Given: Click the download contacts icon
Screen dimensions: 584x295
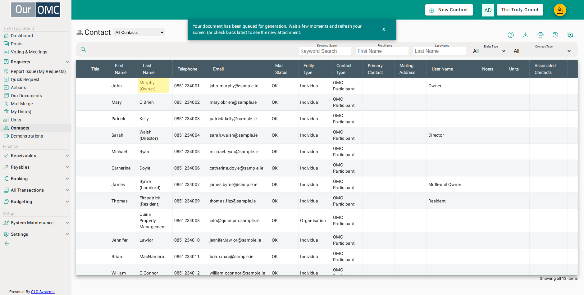Looking at the screenshot, I should click(526, 35).
